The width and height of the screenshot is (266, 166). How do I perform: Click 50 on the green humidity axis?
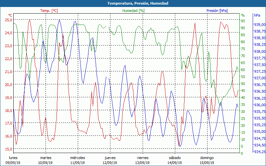click(x=243, y=84)
